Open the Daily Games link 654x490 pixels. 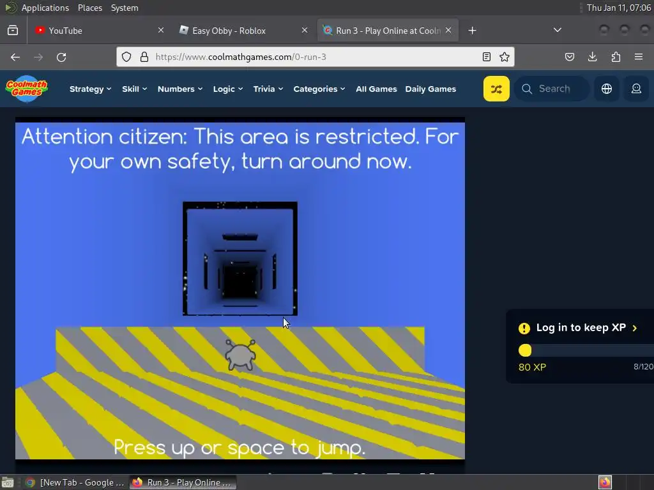(x=430, y=89)
